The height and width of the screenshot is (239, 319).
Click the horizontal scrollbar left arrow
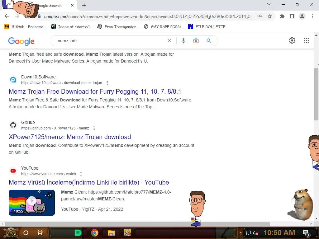pos(2,224)
